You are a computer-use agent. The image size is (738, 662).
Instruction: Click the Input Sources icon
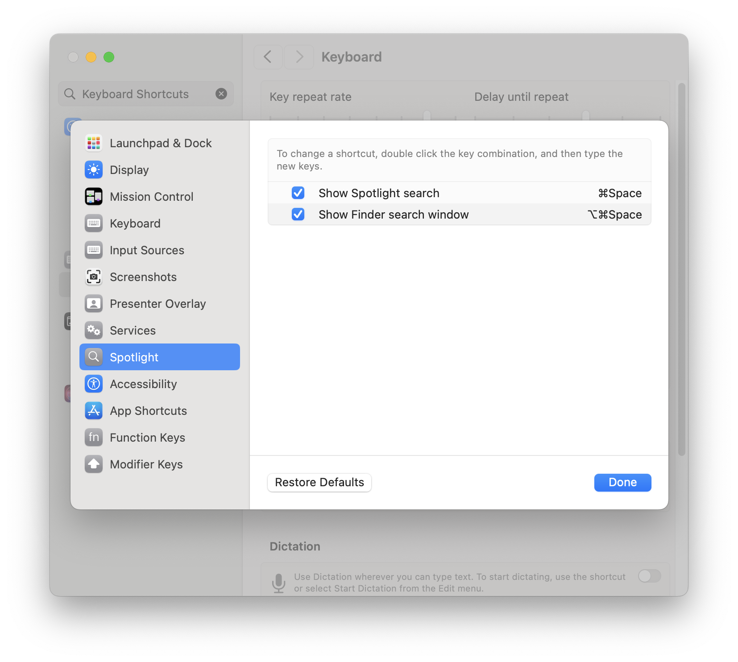click(94, 250)
